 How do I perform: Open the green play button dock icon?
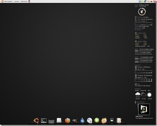[x=97, y=120]
